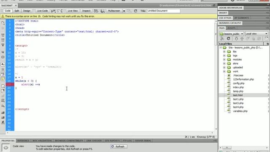
Task: Expand the modules folder
Action: click(224, 60)
